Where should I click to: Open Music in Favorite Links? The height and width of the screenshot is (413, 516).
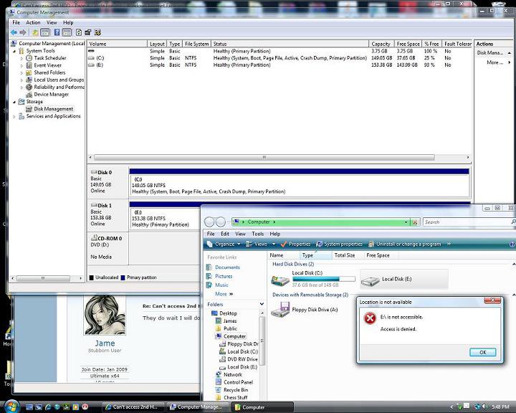tap(221, 285)
